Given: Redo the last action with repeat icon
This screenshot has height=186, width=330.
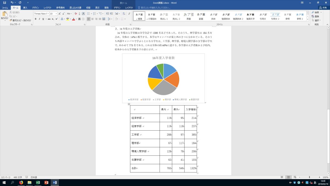Looking at the screenshot, I should [x=20, y=2].
